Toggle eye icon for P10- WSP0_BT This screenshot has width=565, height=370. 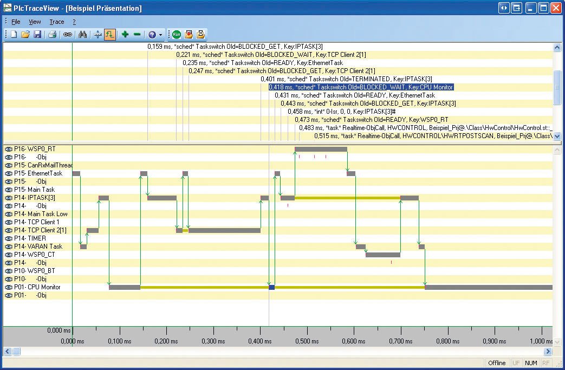pyautogui.click(x=9, y=271)
